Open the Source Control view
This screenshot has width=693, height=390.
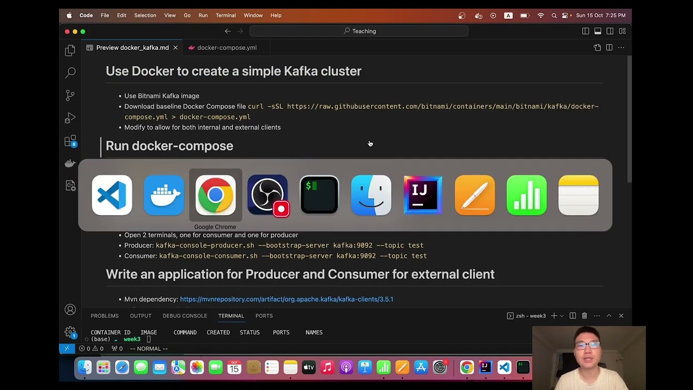coord(70,95)
